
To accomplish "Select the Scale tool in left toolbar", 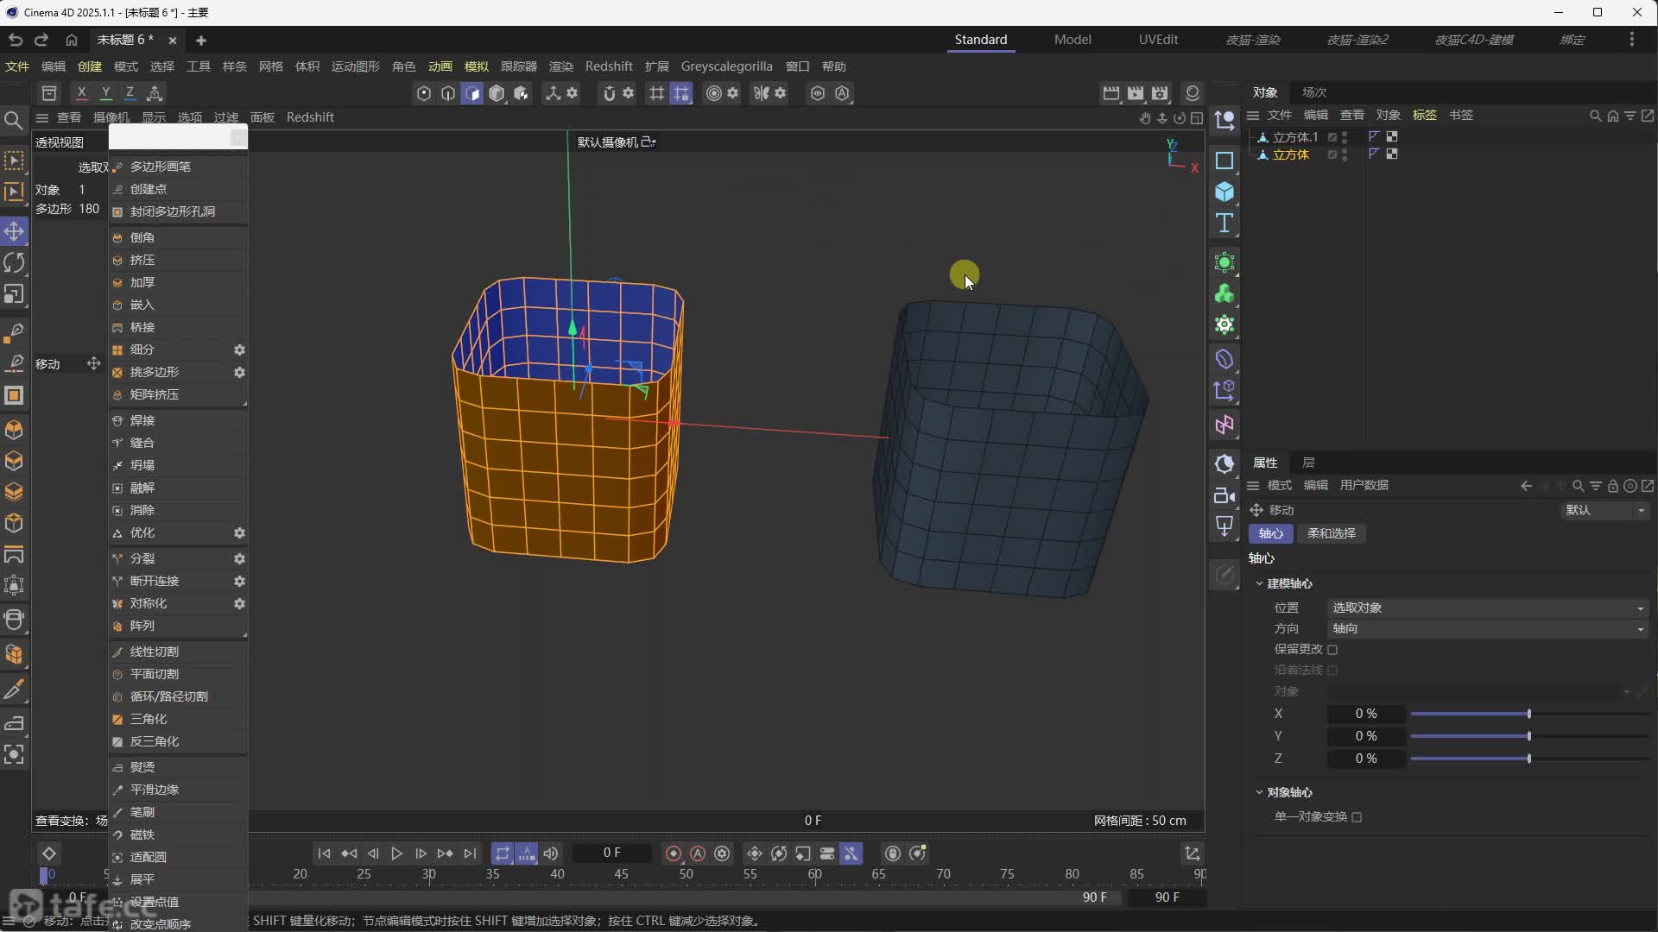I will [14, 294].
